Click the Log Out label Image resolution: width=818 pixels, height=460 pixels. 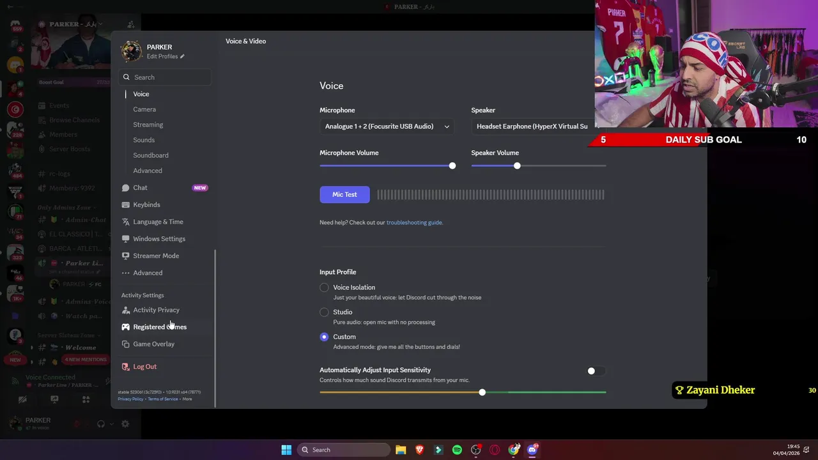click(145, 367)
